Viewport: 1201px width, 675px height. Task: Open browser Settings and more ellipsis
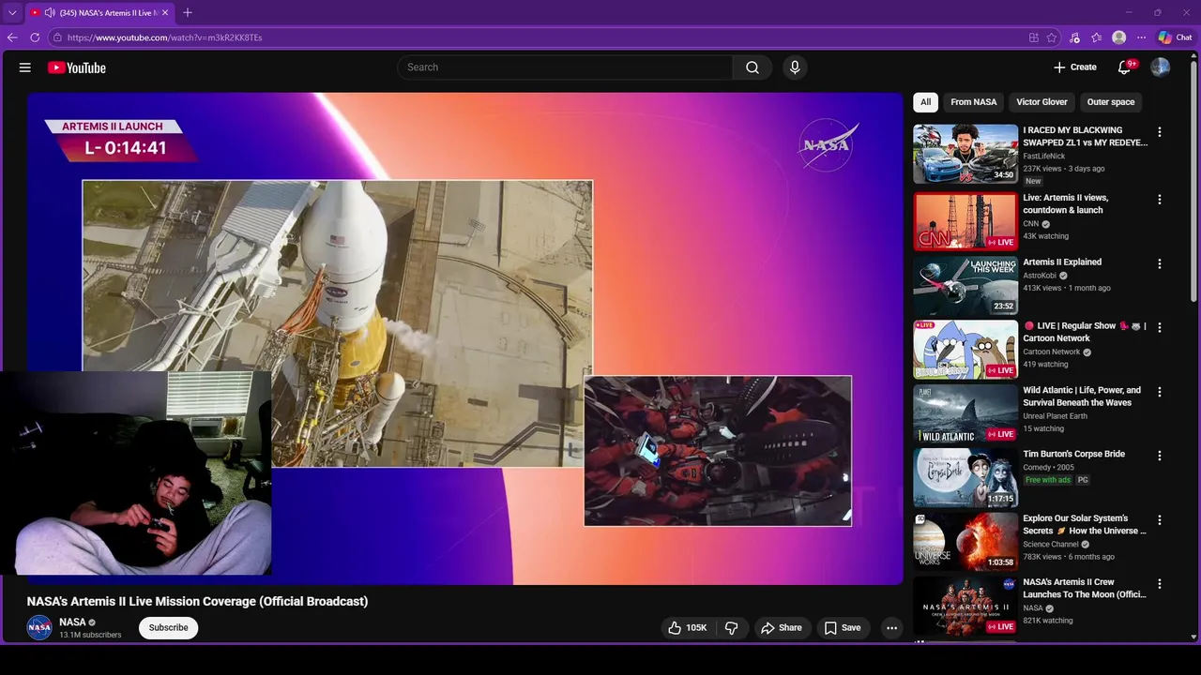click(x=1141, y=37)
